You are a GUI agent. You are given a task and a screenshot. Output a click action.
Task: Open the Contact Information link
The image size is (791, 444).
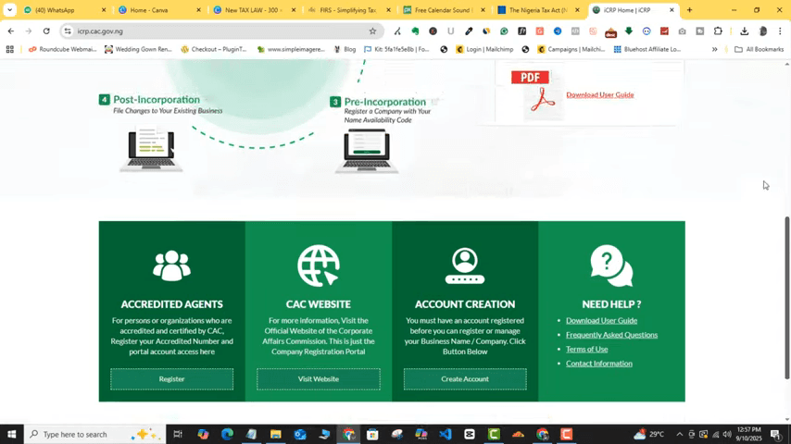598,364
